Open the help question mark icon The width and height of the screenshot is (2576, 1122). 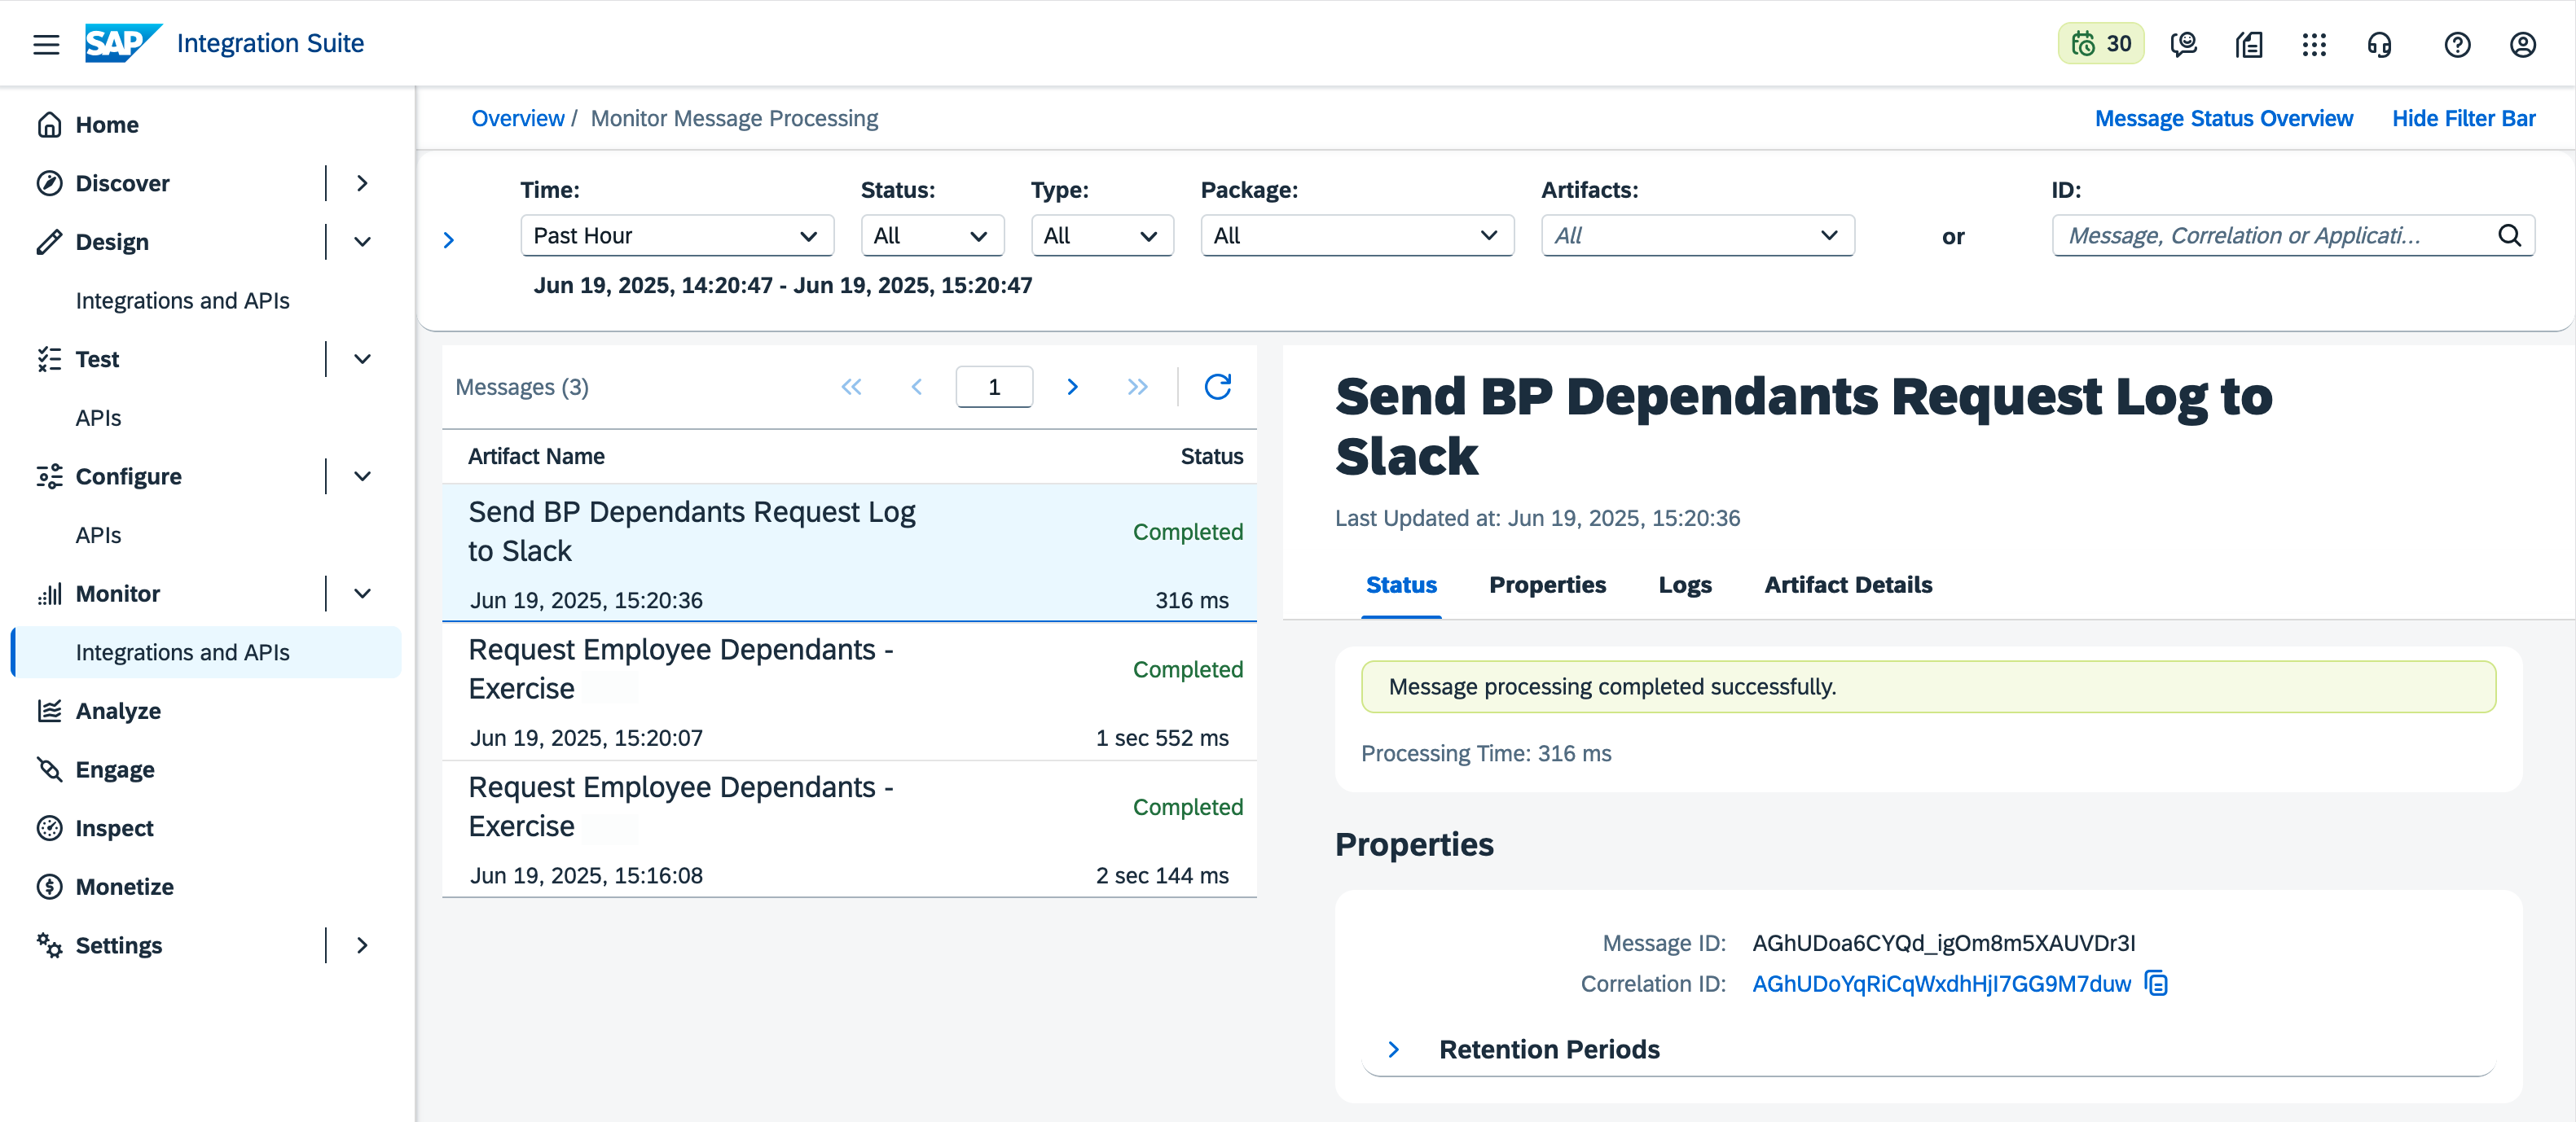2457,44
